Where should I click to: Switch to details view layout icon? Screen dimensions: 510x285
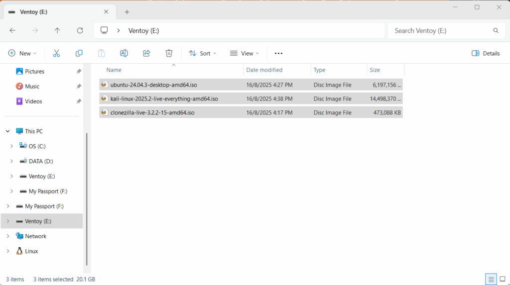491,279
